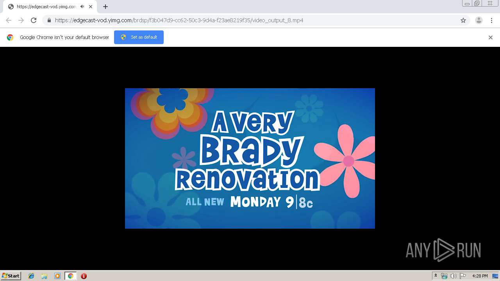Restore down the Chrome window
The height and width of the screenshot is (281, 500).
(x=477, y=3)
